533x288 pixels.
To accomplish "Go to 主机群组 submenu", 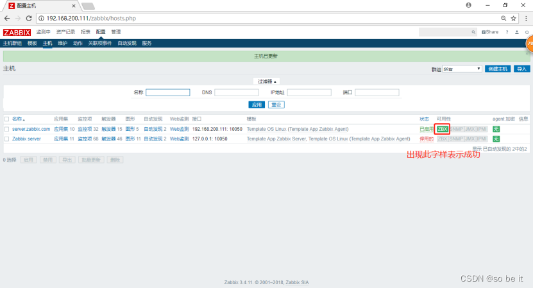I will coord(12,43).
